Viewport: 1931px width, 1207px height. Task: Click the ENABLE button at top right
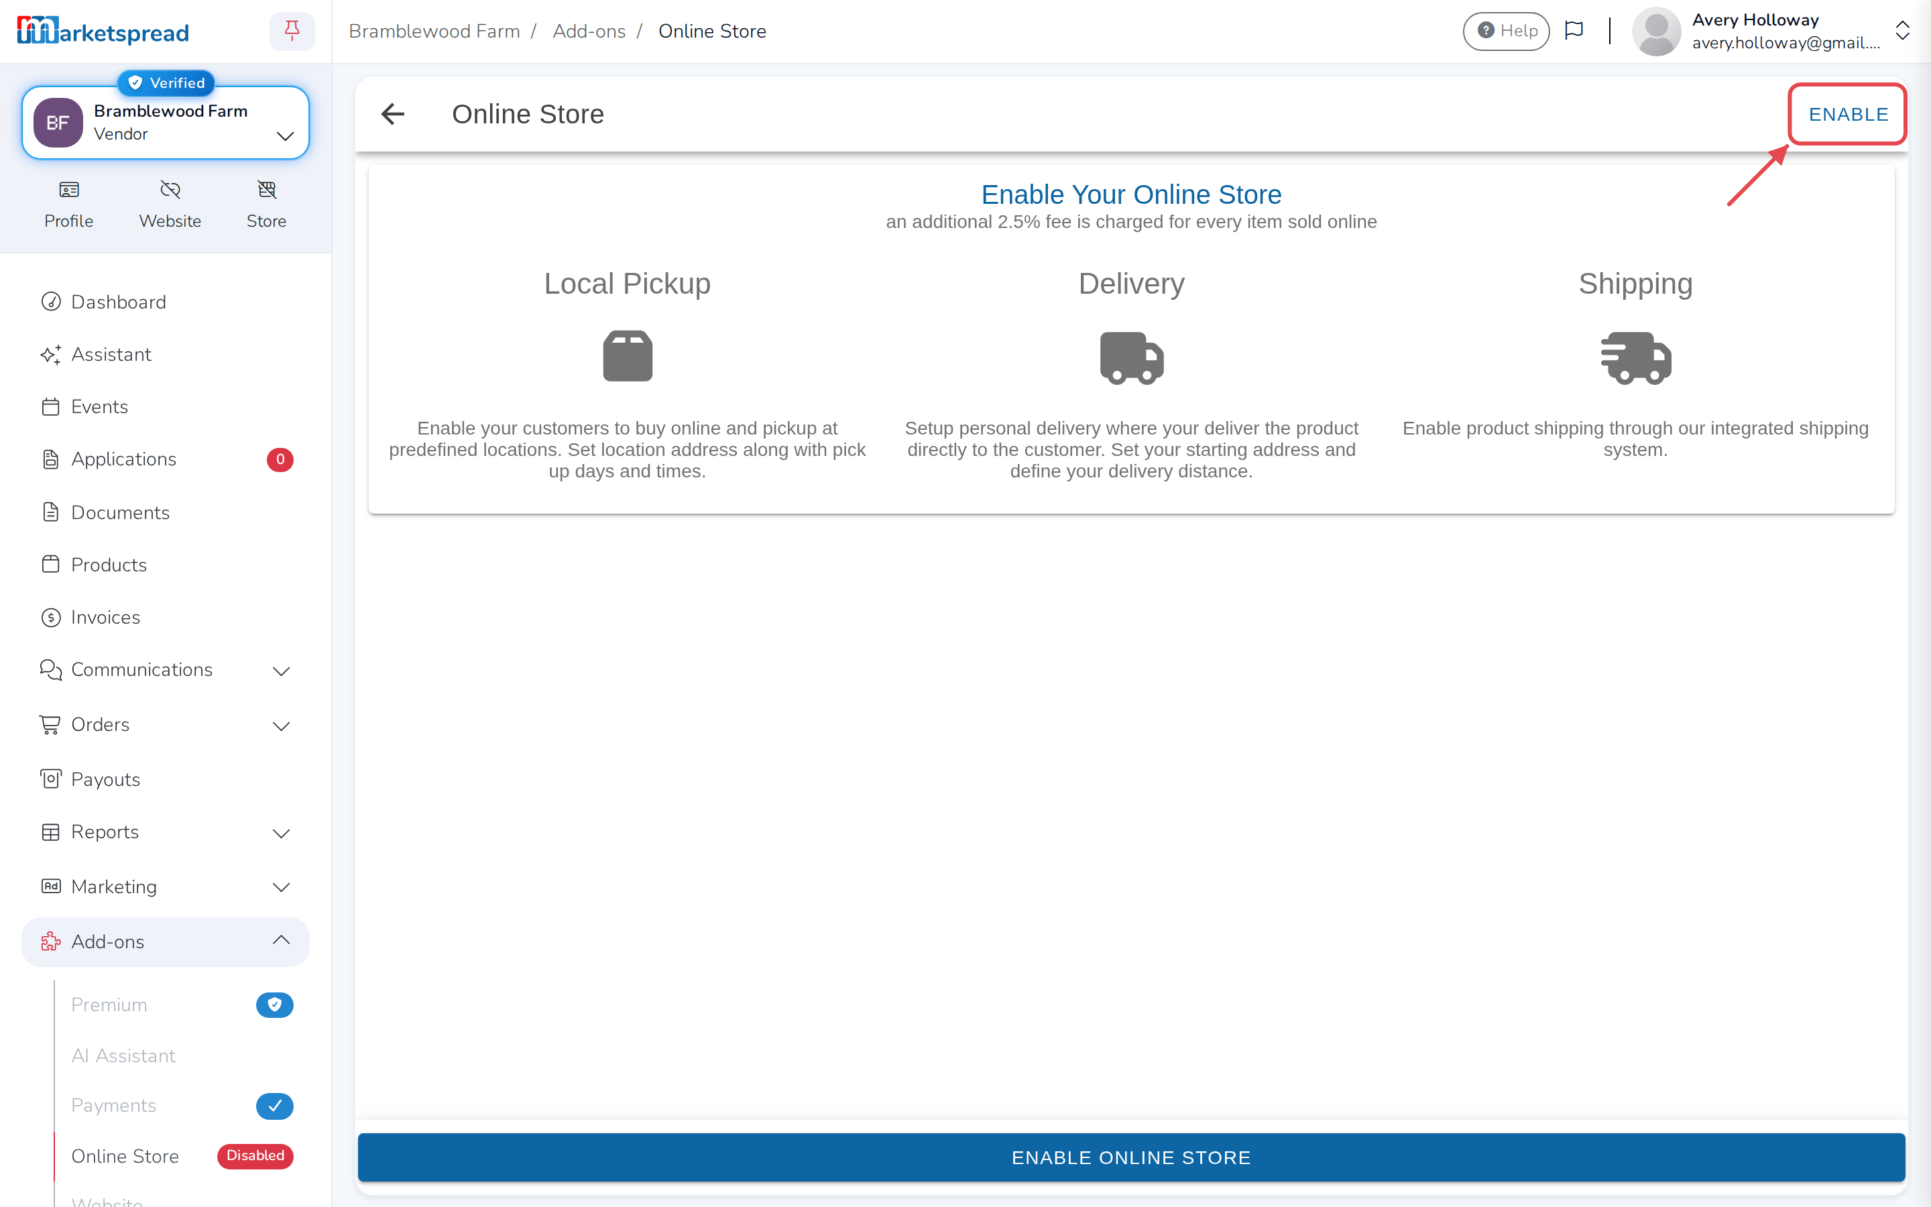pyautogui.click(x=1848, y=114)
